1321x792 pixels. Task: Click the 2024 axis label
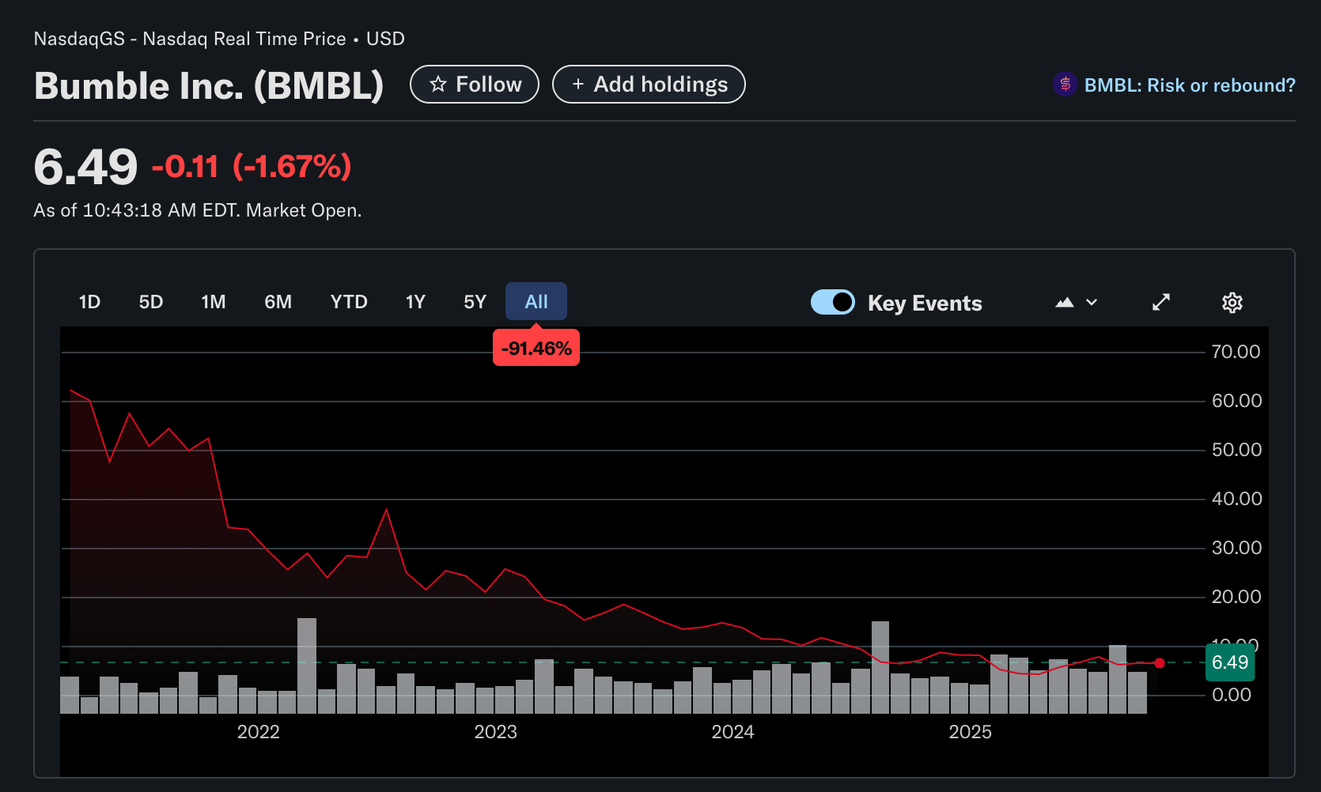(x=733, y=732)
